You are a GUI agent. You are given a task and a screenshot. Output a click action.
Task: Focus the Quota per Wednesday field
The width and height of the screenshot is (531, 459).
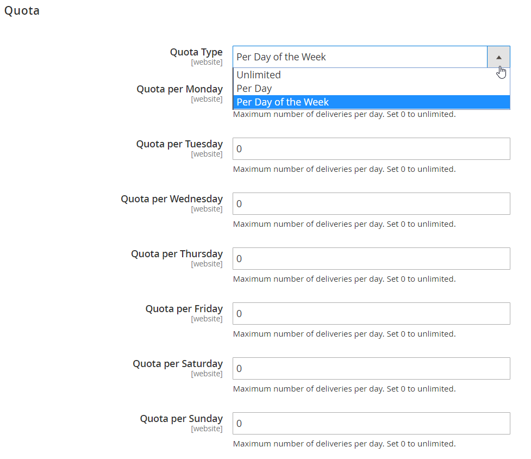coord(371,203)
